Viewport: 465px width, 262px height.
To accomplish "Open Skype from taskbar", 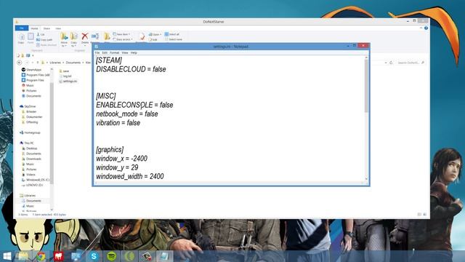I will (x=94, y=256).
